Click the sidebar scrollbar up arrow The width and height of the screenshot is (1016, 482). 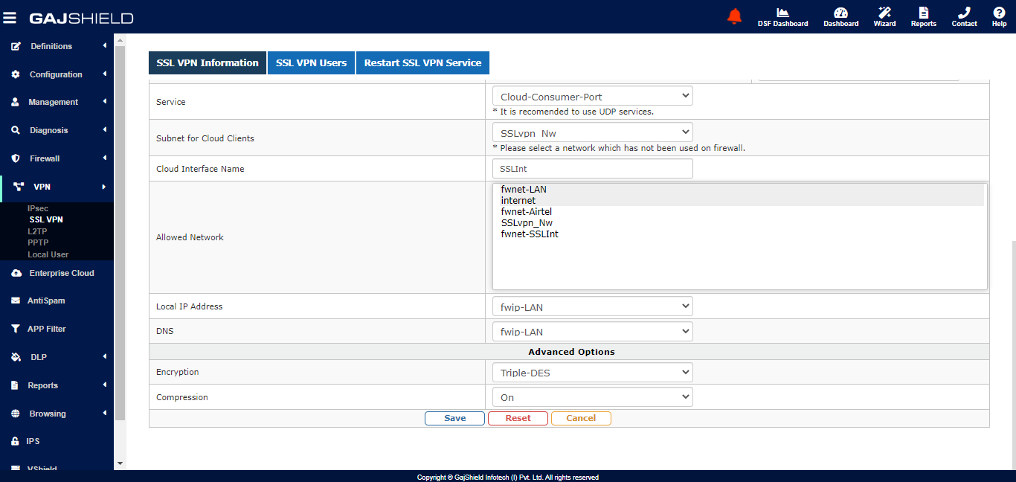pyautogui.click(x=120, y=39)
